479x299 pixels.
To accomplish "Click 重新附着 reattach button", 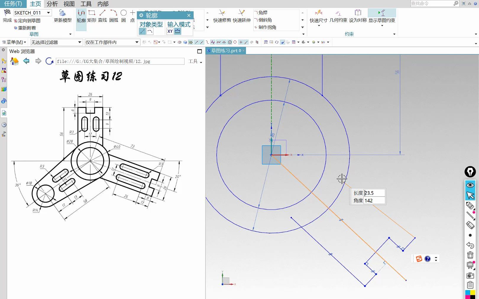I will pyautogui.click(x=25, y=28).
